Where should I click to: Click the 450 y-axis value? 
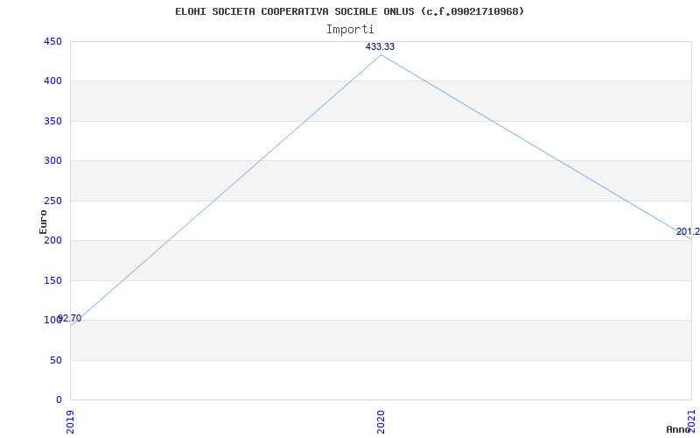[x=52, y=41]
